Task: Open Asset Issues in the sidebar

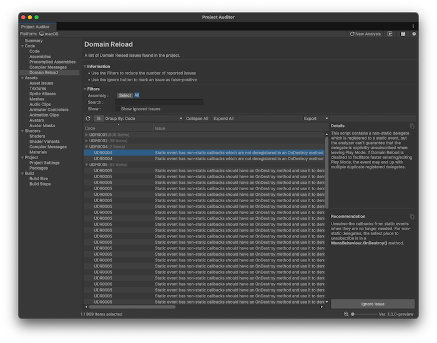Action: [41, 83]
